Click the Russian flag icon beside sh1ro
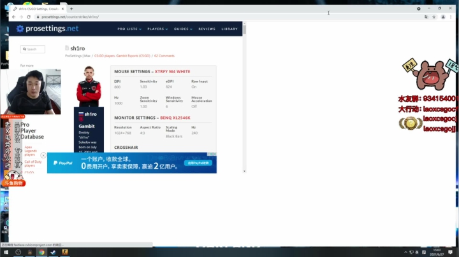This screenshot has width=459, height=257. click(x=81, y=115)
